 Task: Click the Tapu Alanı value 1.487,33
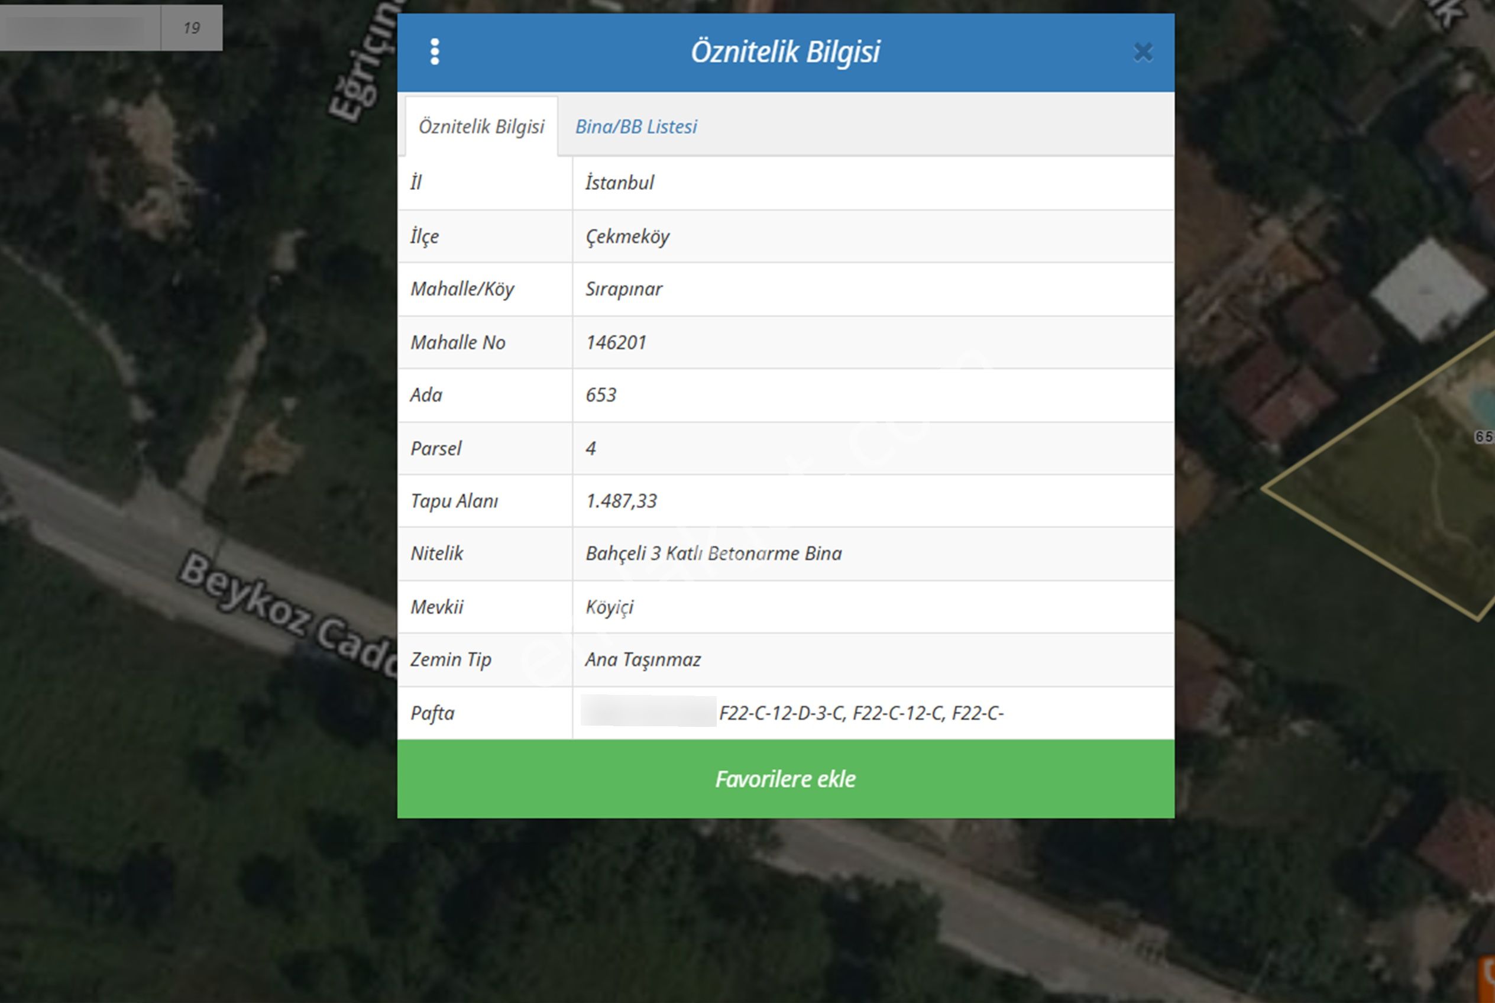pos(621,501)
